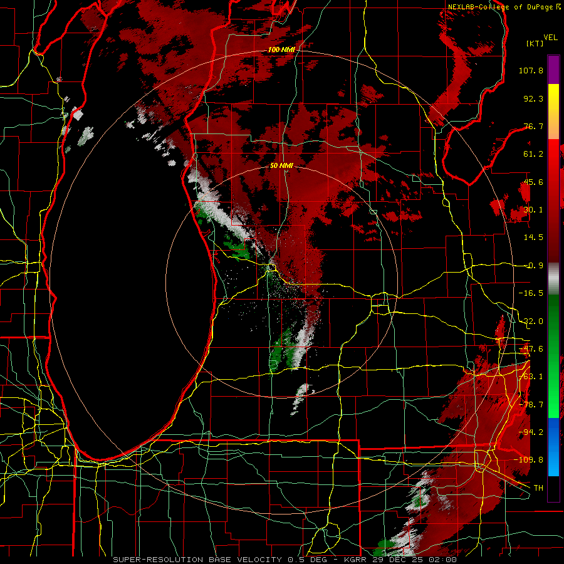Click the 100 NMI range ring label
Image resolution: width=564 pixels, height=564 pixels.
[281, 50]
